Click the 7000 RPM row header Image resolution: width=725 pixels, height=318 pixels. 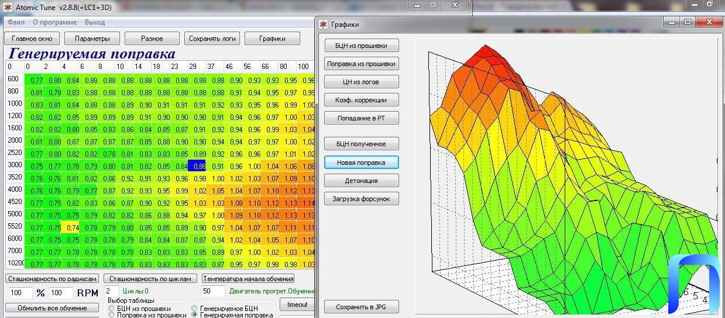(15, 251)
